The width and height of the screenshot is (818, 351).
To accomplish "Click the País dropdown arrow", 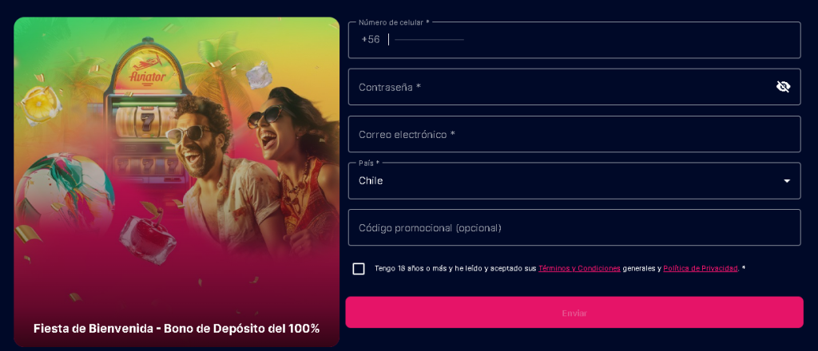I will pos(787,181).
